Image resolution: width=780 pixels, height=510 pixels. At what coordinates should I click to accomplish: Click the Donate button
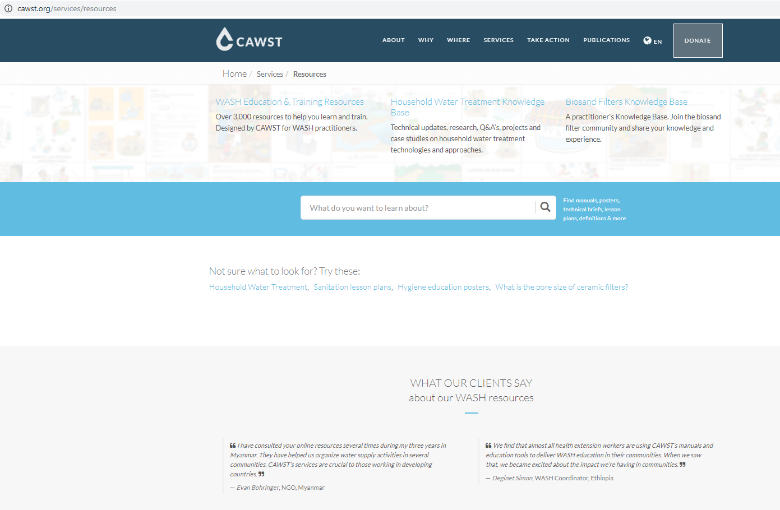tap(698, 40)
